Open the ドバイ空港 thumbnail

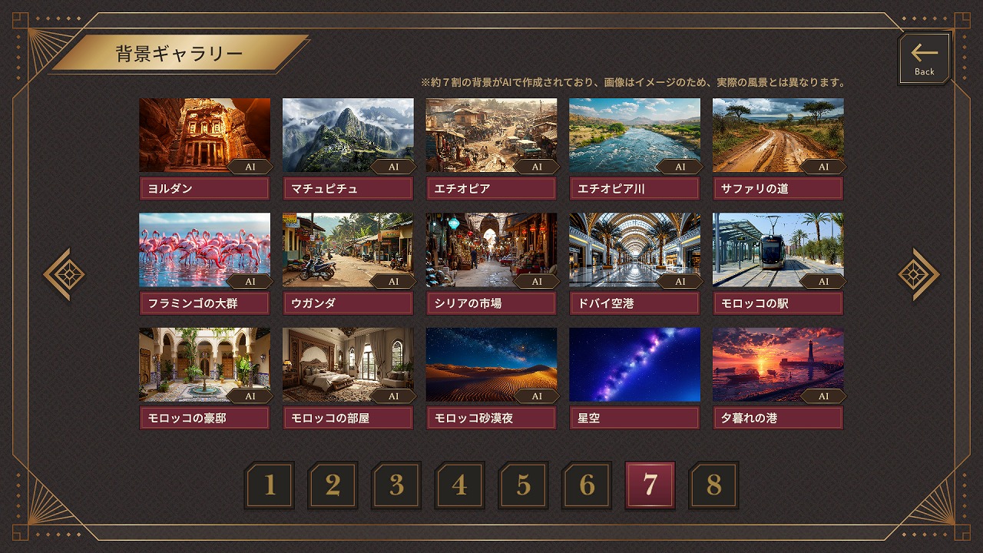(634, 250)
